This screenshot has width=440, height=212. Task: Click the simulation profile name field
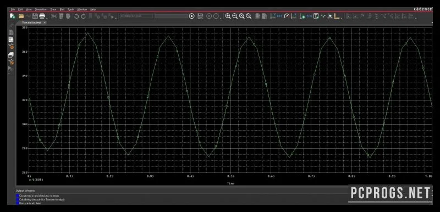pos(136,16)
